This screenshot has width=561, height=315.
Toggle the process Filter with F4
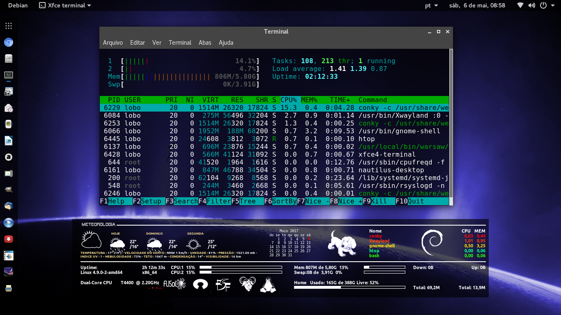coord(214,201)
